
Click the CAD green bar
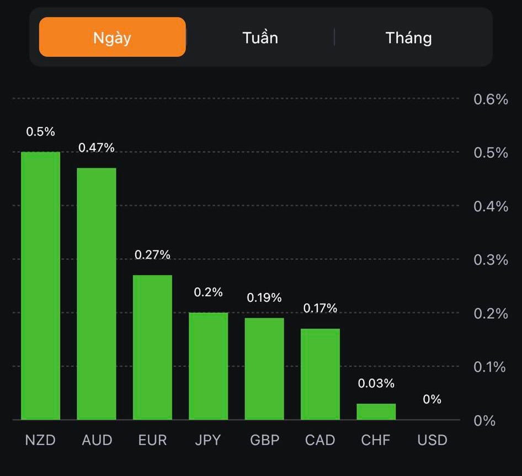click(x=320, y=374)
